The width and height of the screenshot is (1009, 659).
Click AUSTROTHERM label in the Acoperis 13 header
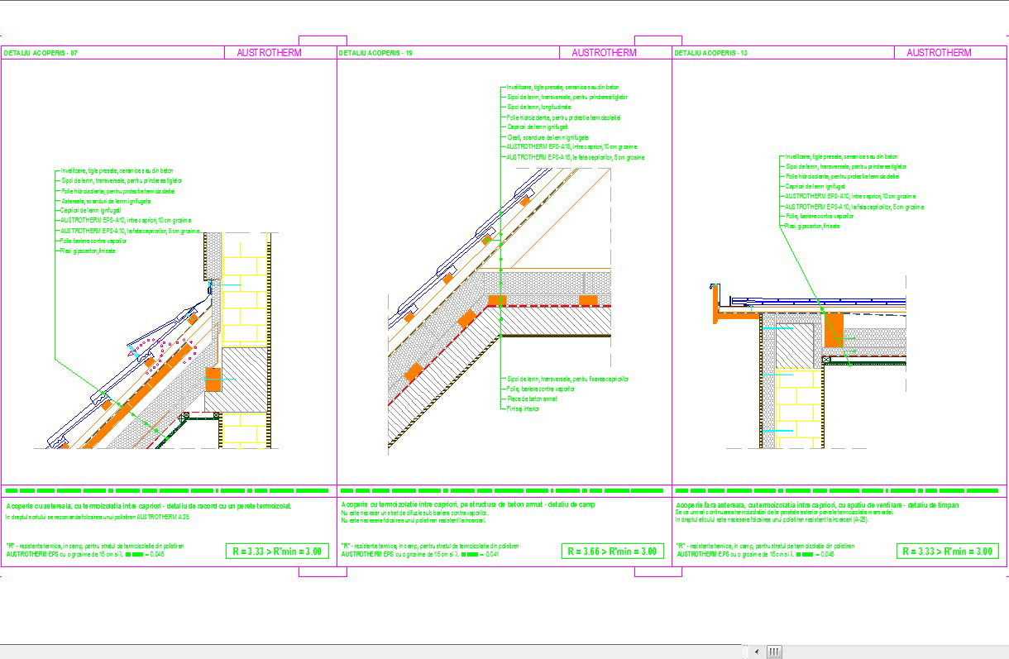click(939, 53)
